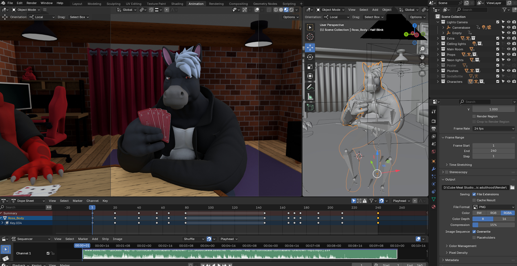Uncheck the File Extensions checkbox

pos(474,194)
